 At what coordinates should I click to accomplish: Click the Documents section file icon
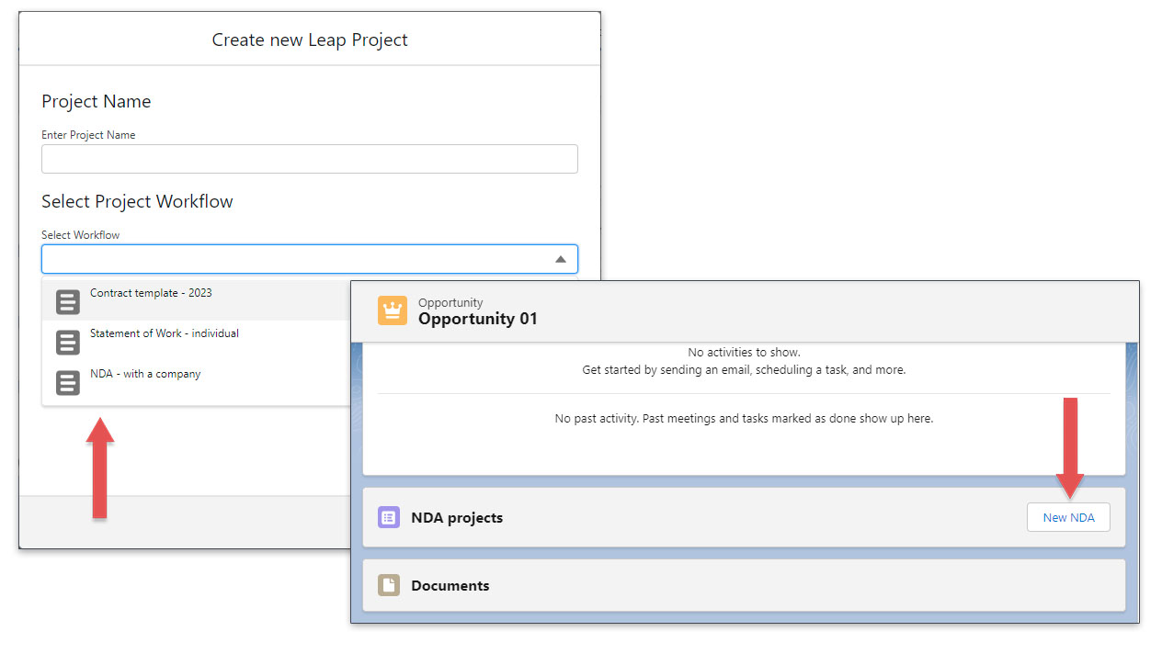pyautogui.click(x=388, y=585)
